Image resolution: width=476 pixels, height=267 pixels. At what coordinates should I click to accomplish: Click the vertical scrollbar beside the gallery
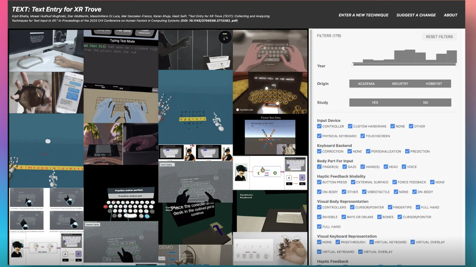pos(311,147)
